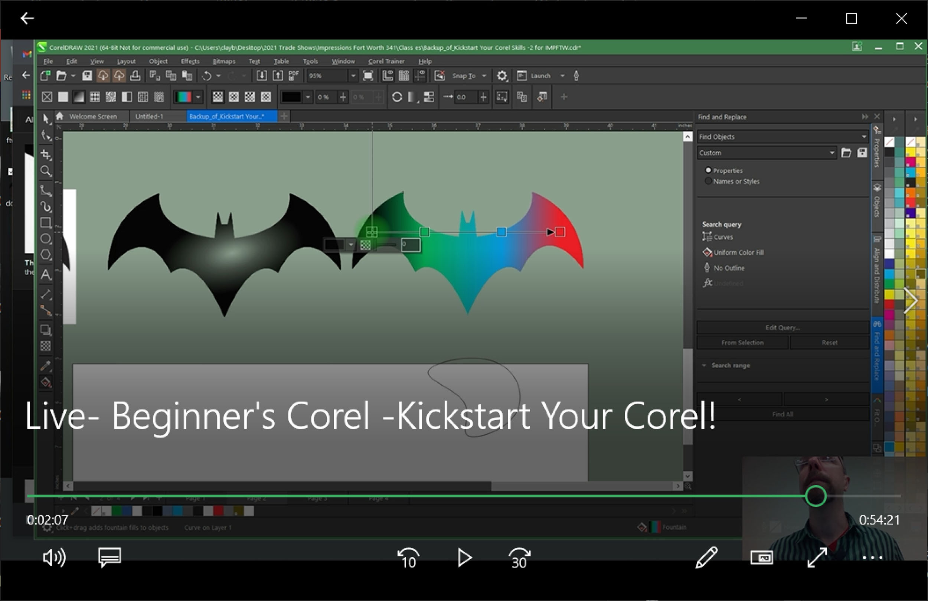This screenshot has height=601, width=928.
Task: Expand the Search range section
Action: pyautogui.click(x=704, y=365)
